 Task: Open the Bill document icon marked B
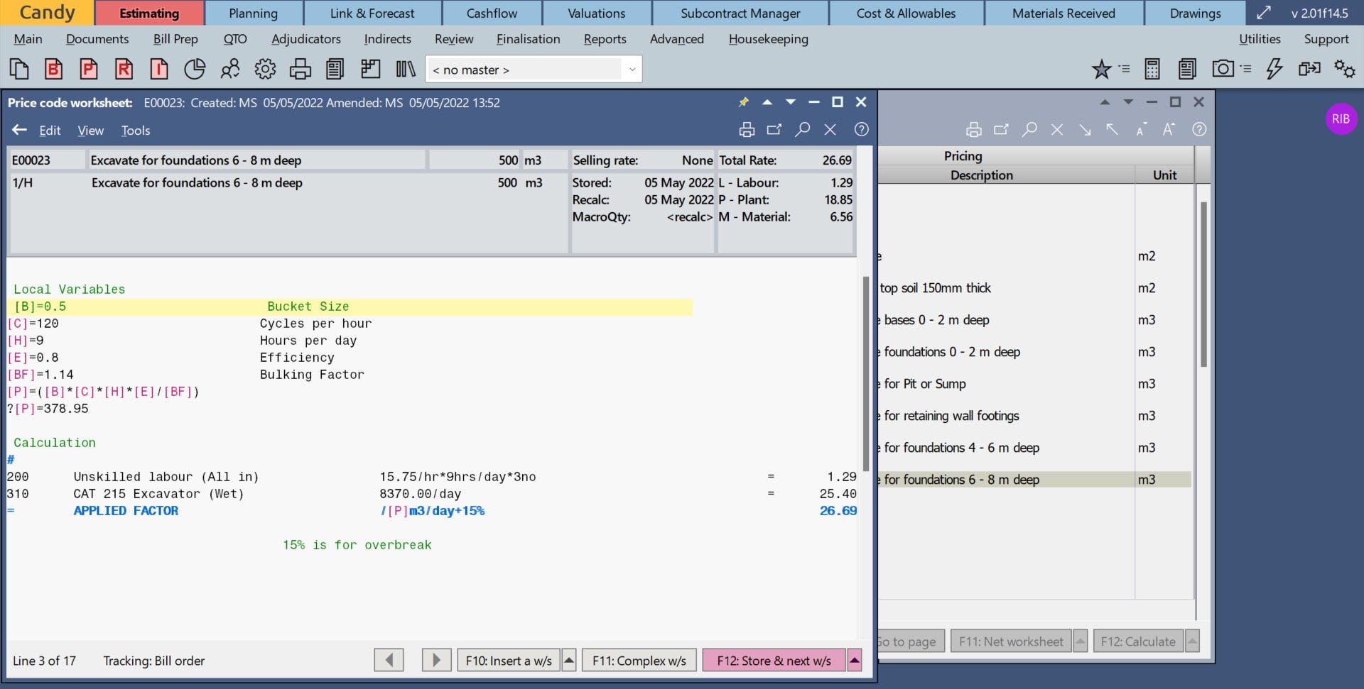[53, 69]
